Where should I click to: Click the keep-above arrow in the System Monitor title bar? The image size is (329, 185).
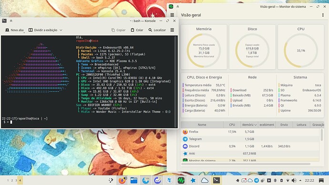[178, 7]
